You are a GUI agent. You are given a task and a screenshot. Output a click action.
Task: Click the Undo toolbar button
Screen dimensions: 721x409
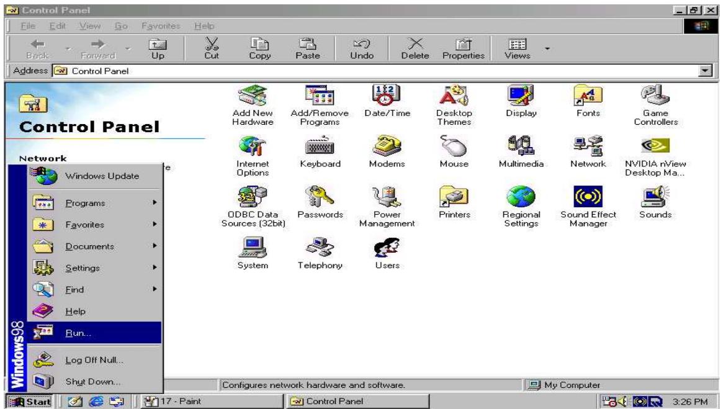click(x=362, y=49)
